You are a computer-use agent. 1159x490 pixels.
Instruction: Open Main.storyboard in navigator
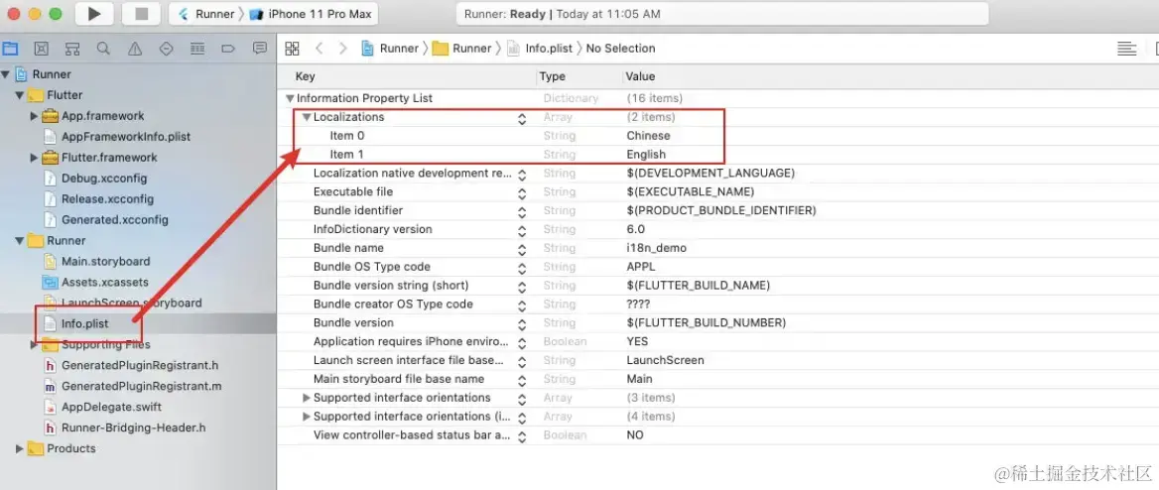[x=106, y=262]
